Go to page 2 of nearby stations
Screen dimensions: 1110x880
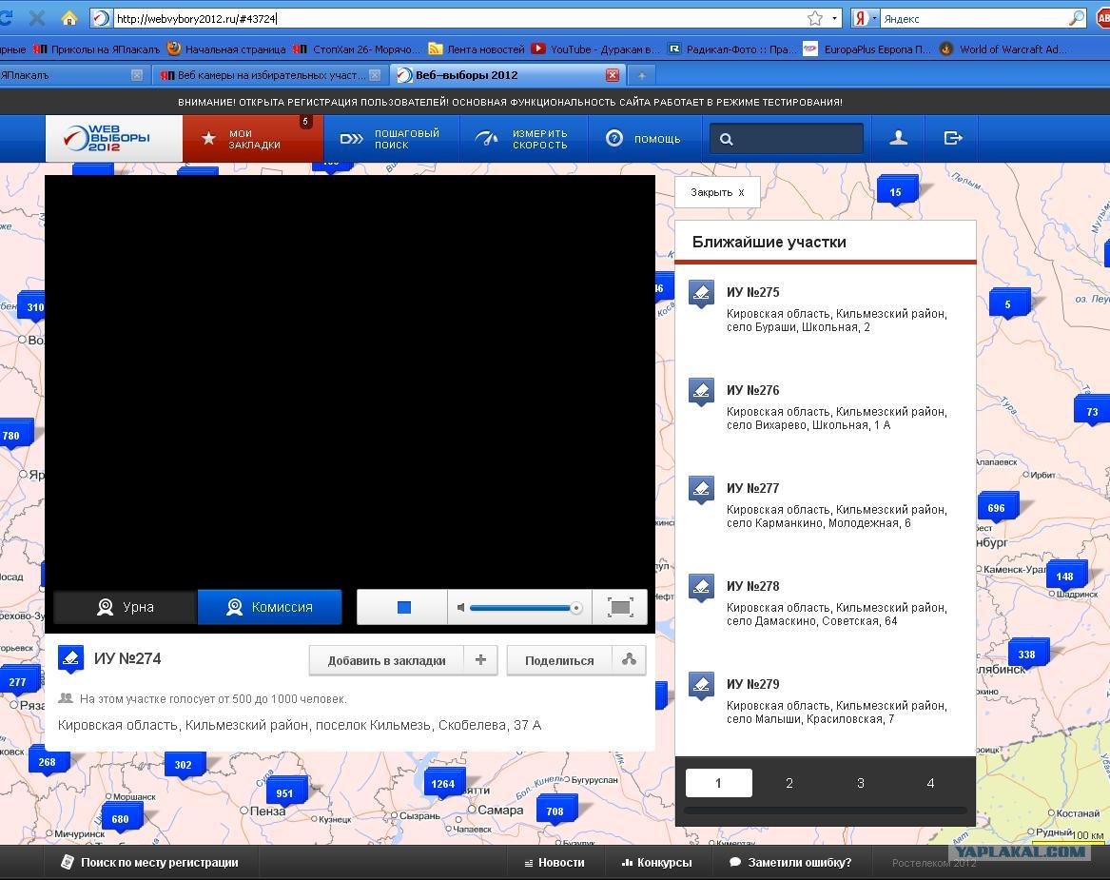pyautogui.click(x=789, y=783)
